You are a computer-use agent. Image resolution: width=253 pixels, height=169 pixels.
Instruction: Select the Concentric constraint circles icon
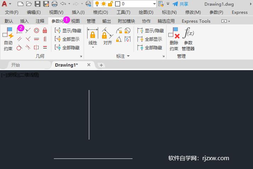(x=36, y=30)
